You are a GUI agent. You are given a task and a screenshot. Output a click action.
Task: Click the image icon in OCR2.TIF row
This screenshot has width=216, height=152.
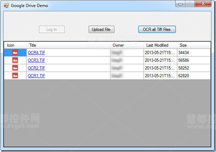15,68
